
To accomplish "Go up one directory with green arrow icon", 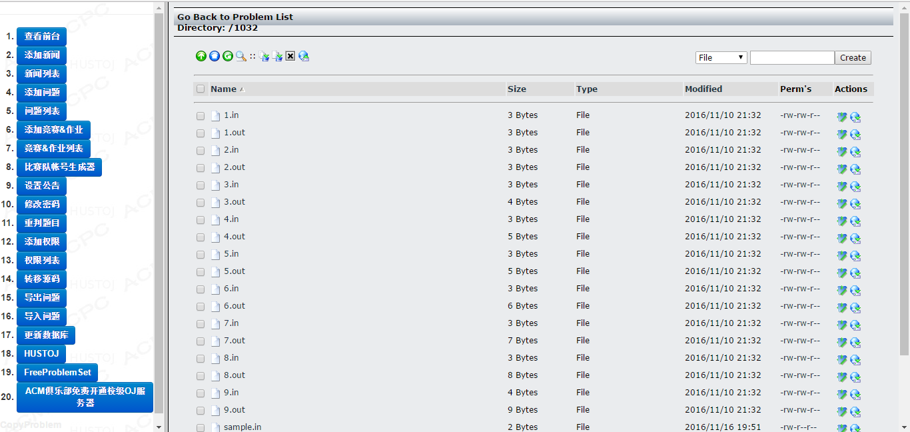I will 201,57.
